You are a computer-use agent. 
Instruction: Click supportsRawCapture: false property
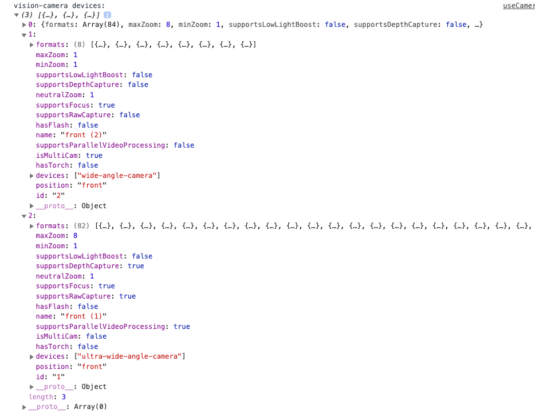point(88,115)
